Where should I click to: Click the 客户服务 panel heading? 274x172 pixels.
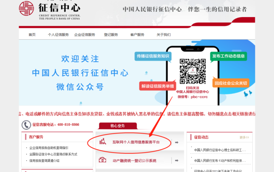[36, 137]
